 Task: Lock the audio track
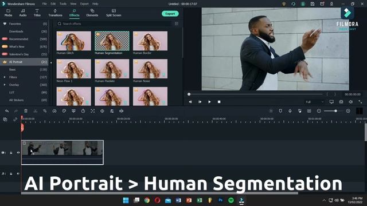point(11,173)
